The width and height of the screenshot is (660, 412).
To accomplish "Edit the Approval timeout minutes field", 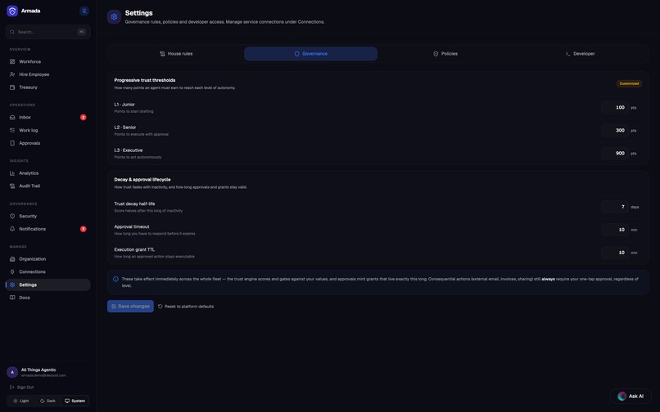I will (x=615, y=230).
